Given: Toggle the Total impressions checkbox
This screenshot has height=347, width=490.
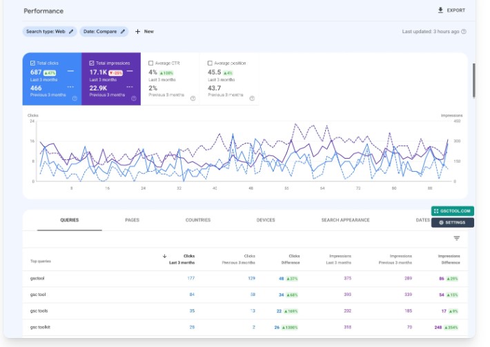Looking at the screenshot, I should [x=92, y=63].
